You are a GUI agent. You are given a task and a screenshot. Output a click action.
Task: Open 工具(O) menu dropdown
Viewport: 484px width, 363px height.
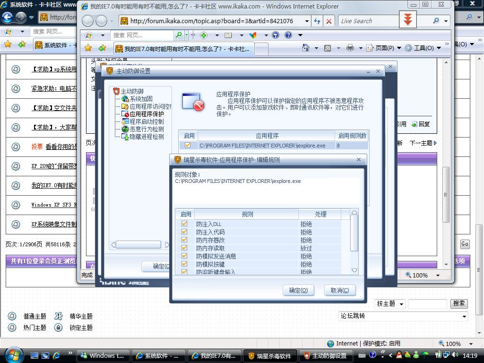[439, 48]
